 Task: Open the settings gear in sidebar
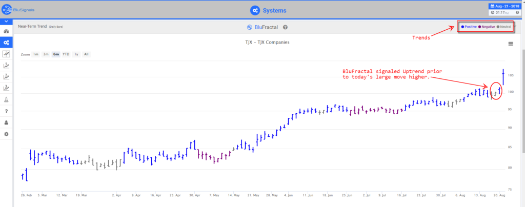(x=6, y=134)
